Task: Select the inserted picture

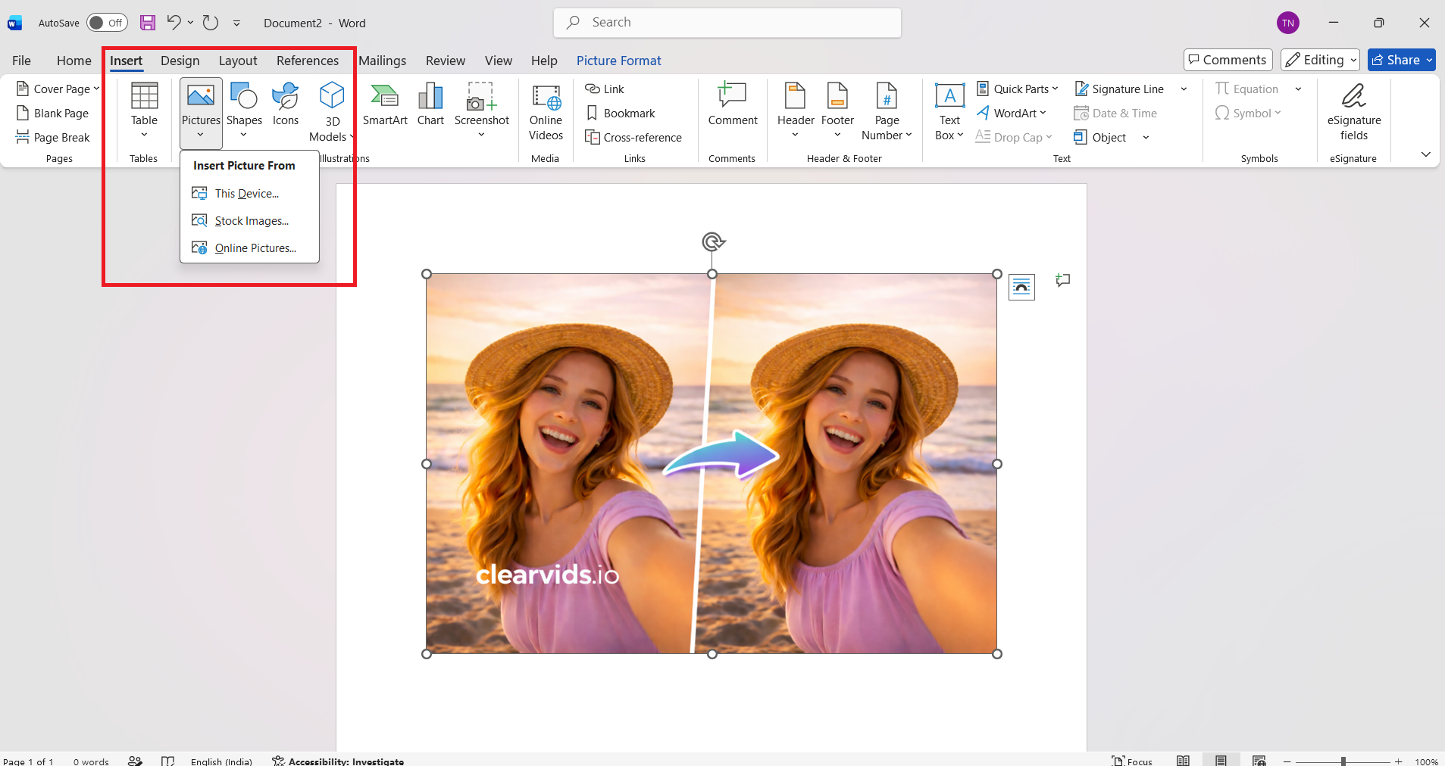Action: 712,463
